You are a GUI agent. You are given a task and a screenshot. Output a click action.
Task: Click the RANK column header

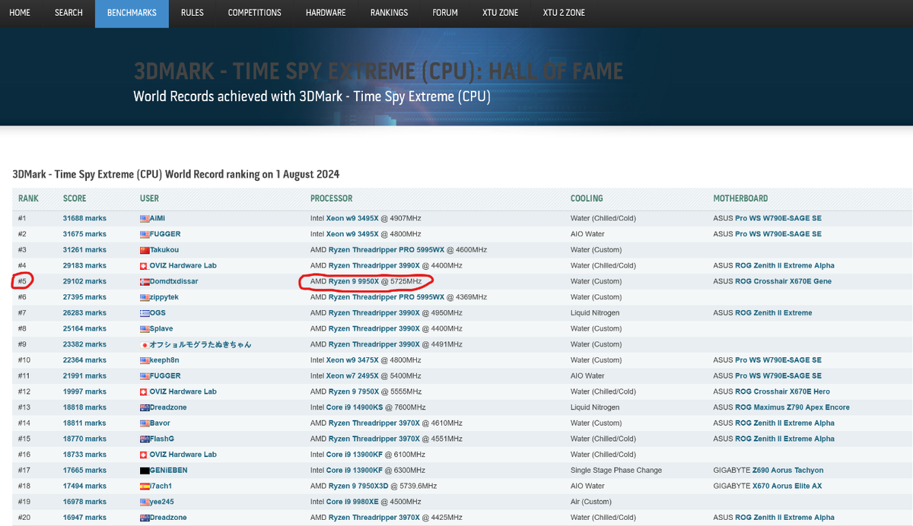coord(28,198)
